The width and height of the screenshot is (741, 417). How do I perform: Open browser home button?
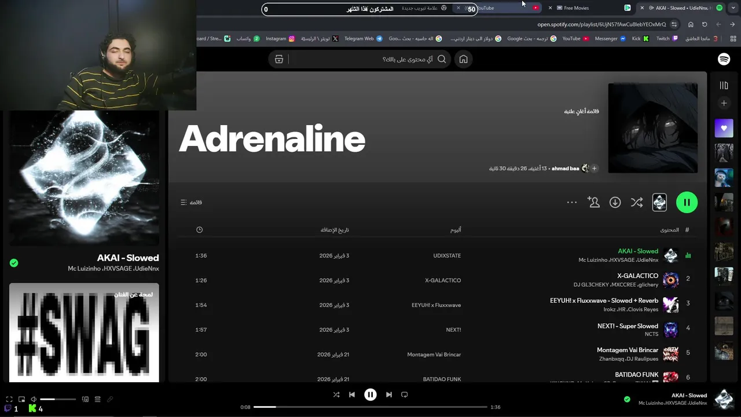click(x=691, y=24)
